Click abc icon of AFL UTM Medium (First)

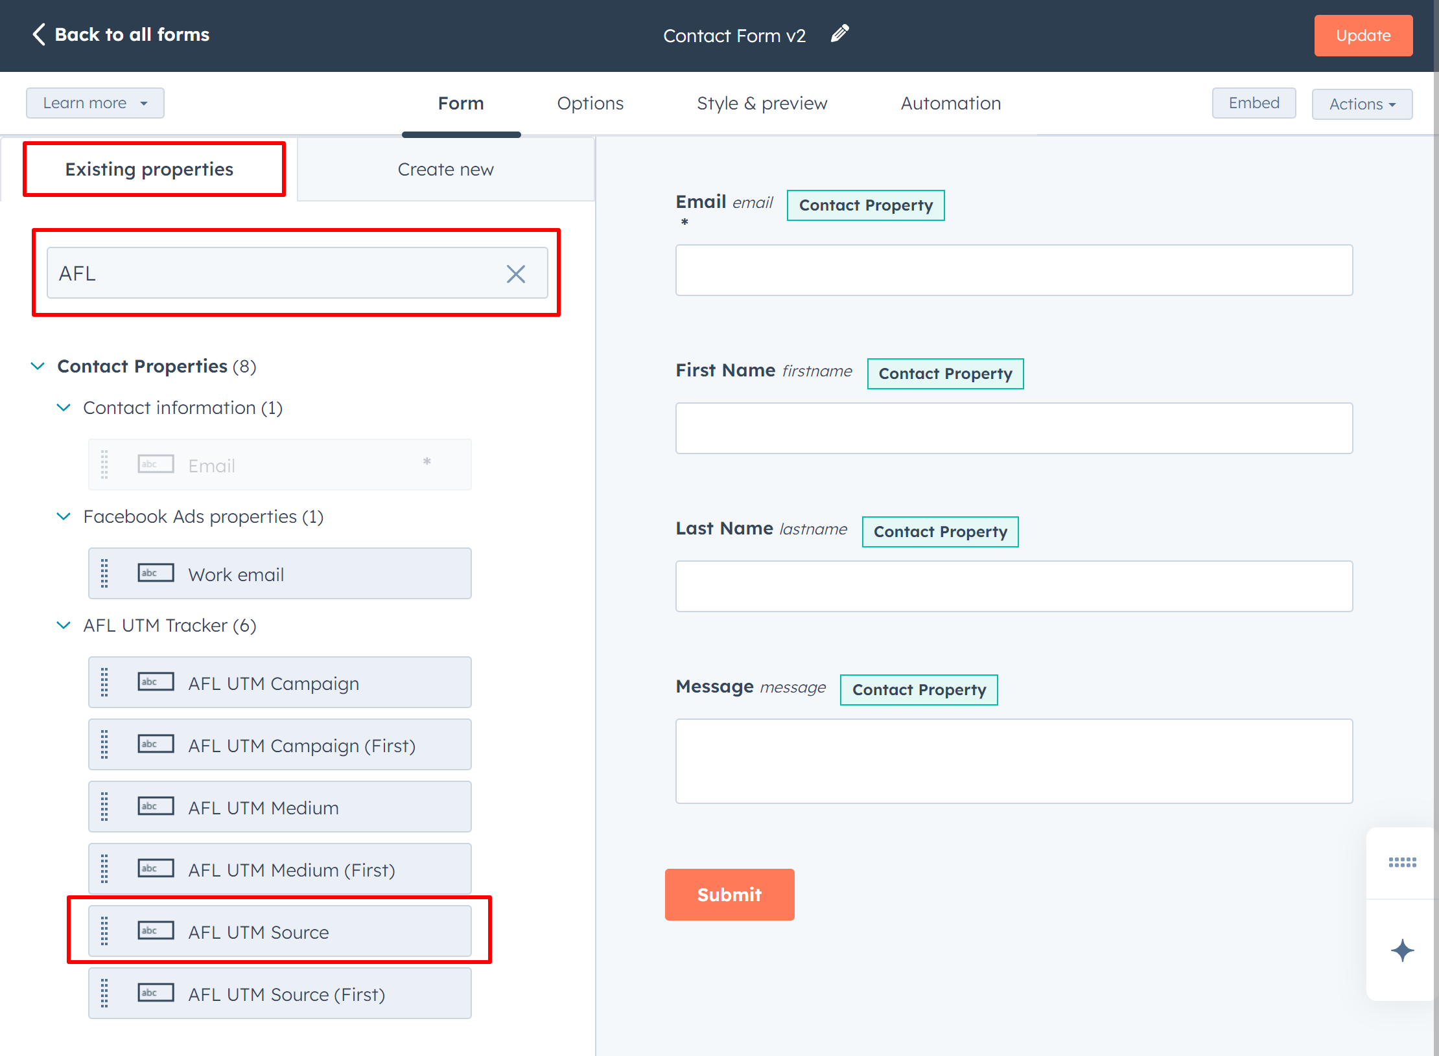pyautogui.click(x=156, y=869)
